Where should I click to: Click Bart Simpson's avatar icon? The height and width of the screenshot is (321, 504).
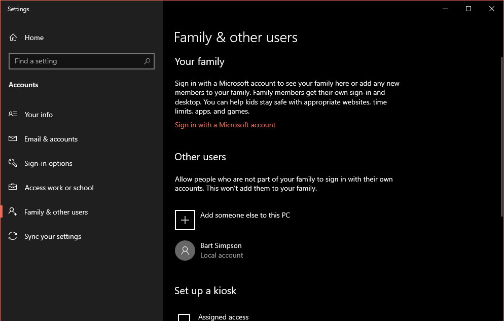[x=185, y=251]
